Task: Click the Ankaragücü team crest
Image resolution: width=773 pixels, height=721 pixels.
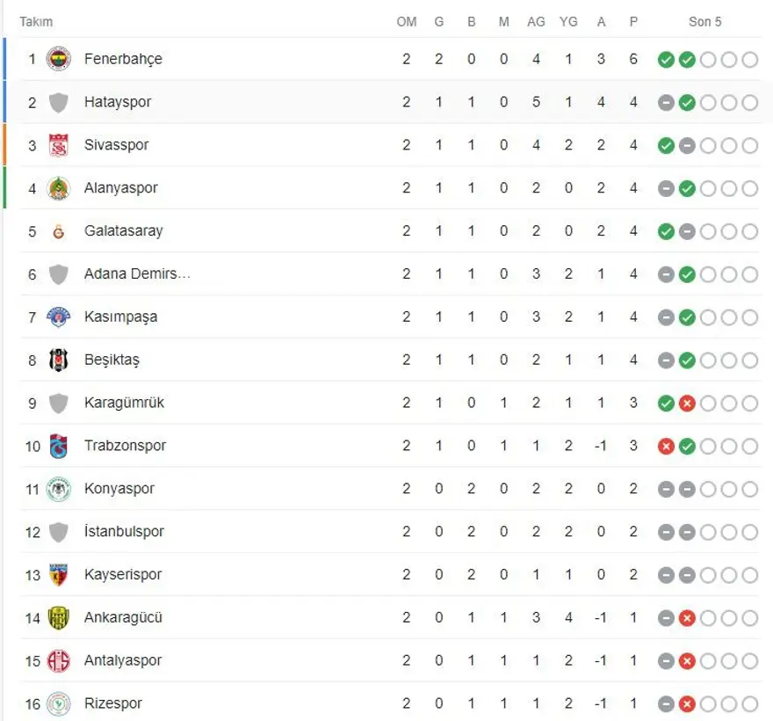Action: point(58,618)
